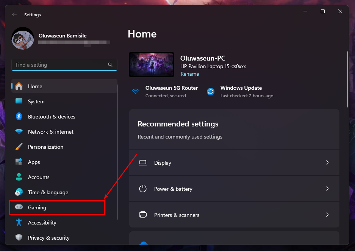Open Privacy & security settings

click(x=64, y=238)
